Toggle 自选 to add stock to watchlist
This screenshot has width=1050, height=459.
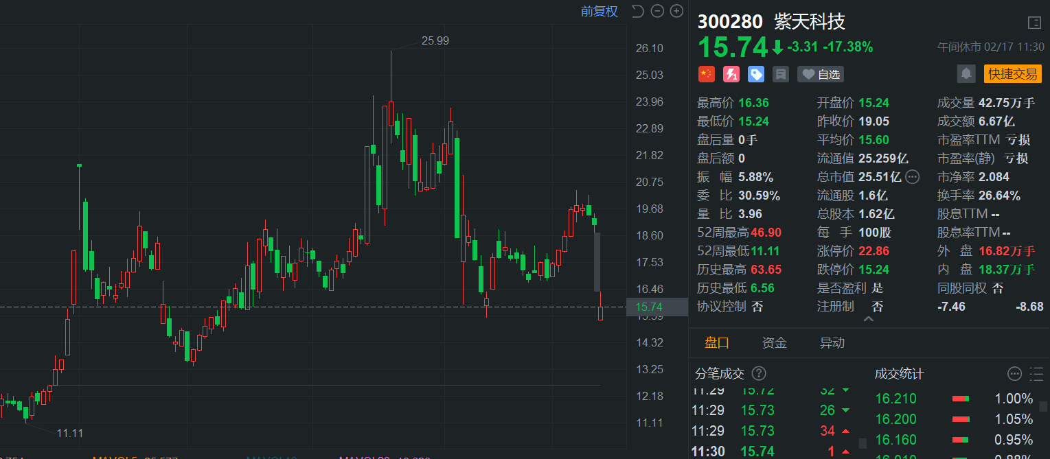(x=820, y=73)
